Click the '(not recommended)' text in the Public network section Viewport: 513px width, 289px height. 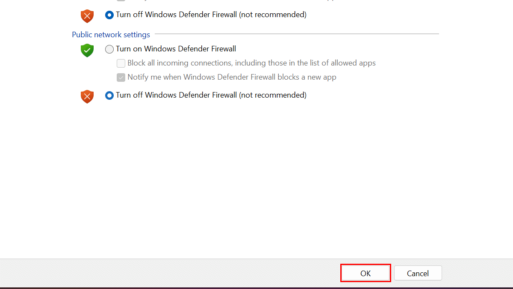click(x=272, y=95)
